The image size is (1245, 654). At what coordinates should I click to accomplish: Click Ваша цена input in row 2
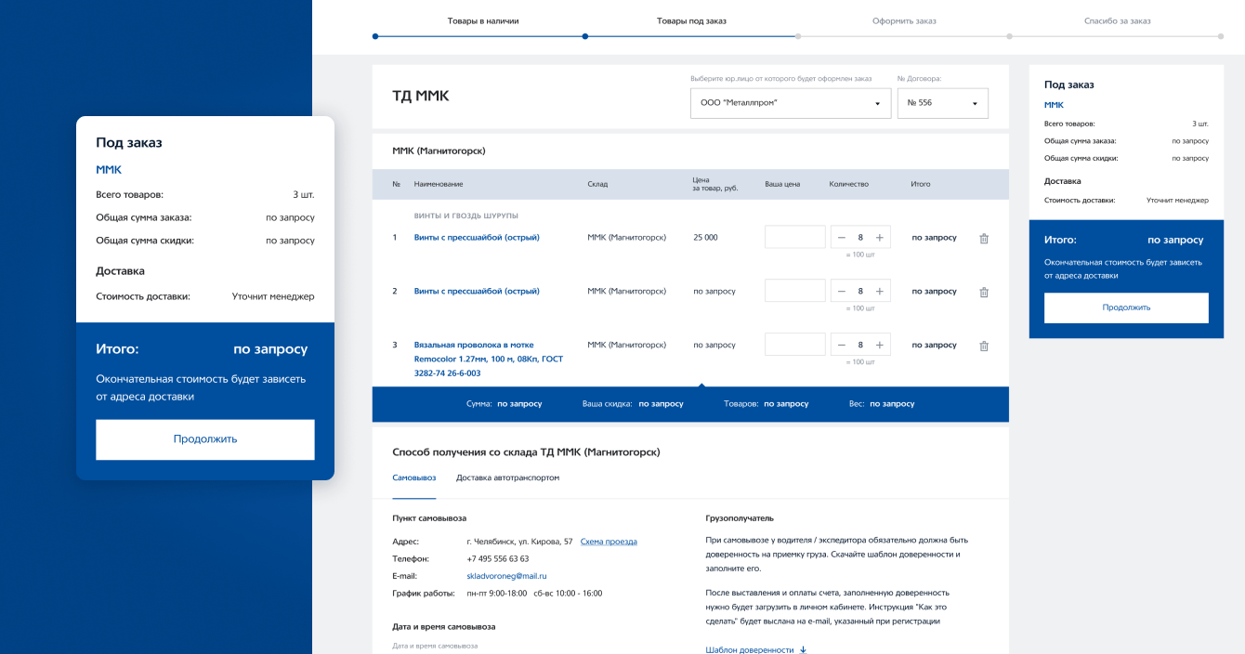(795, 291)
